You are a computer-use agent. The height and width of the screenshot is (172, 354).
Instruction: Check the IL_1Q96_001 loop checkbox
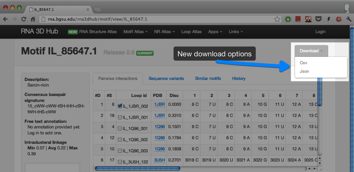120,128
